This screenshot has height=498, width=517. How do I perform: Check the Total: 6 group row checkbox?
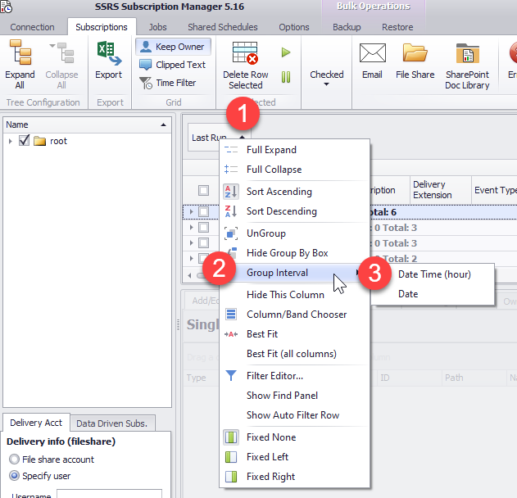203,212
